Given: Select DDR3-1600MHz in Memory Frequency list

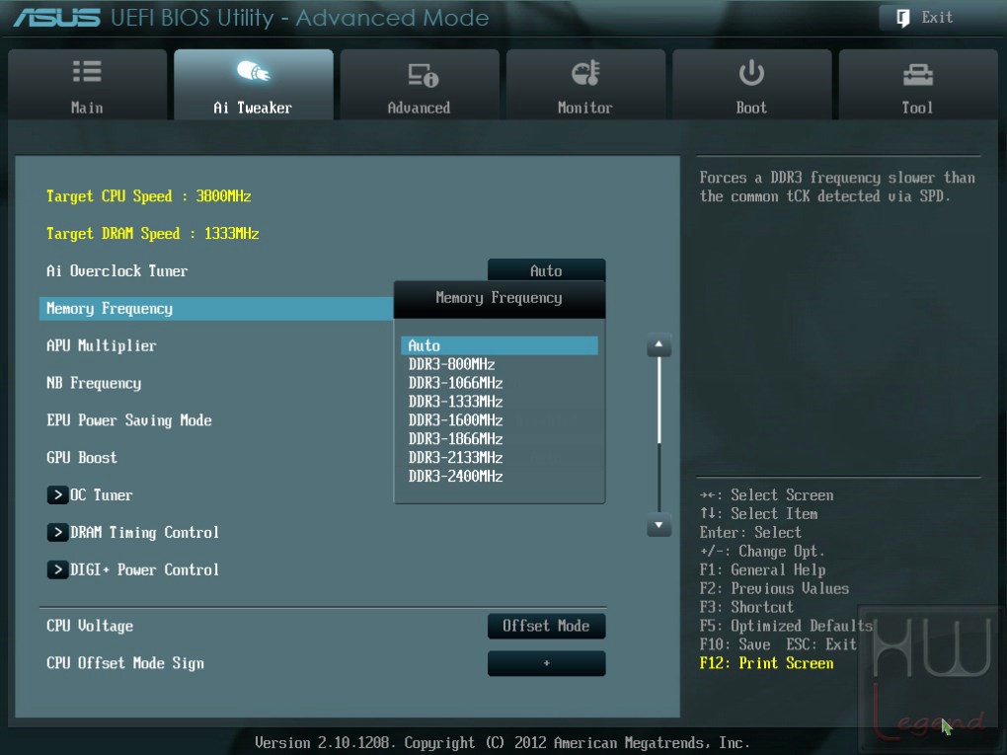Looking at the screenshot, I should 455,419.
